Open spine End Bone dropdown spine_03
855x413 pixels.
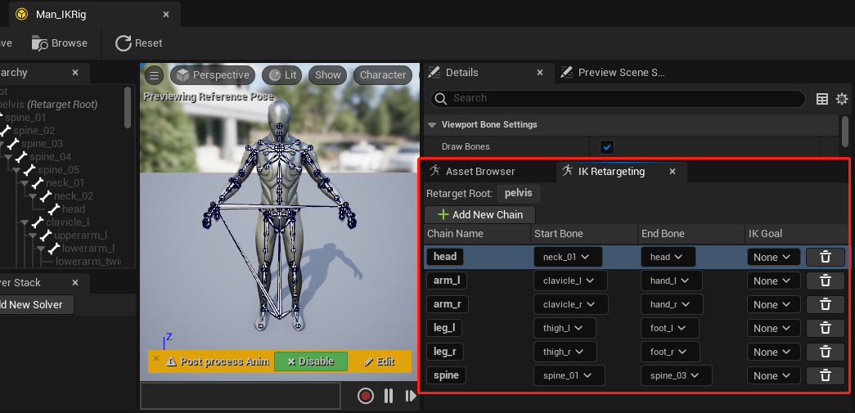(677, 375)
